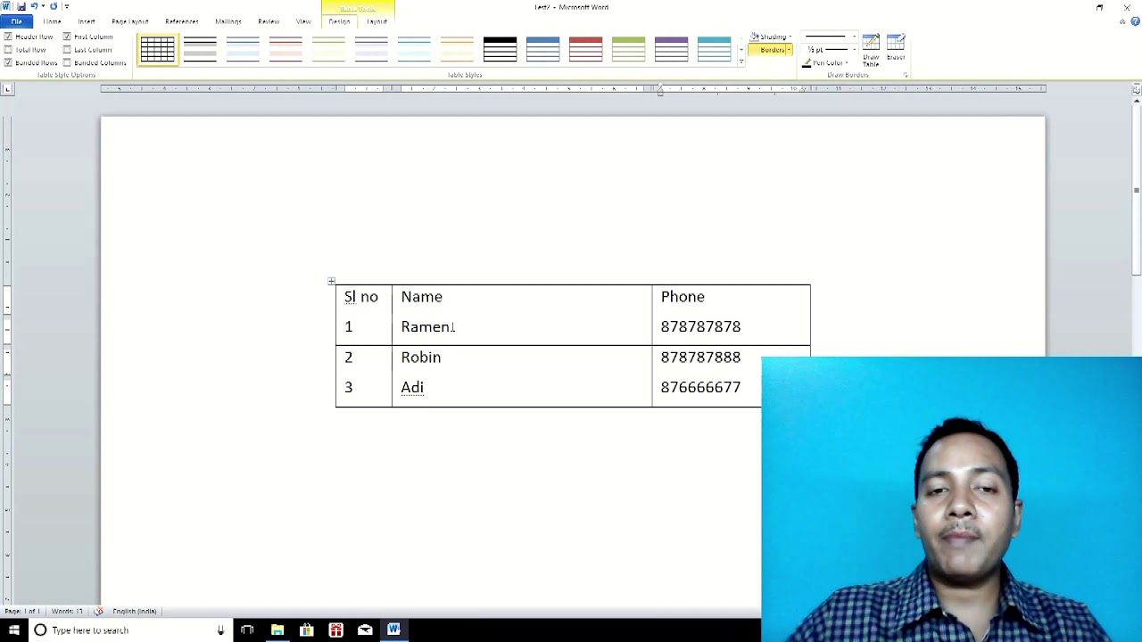
Task: Click the View Ruler button above scrollbar
Action: pos(1137,89)
